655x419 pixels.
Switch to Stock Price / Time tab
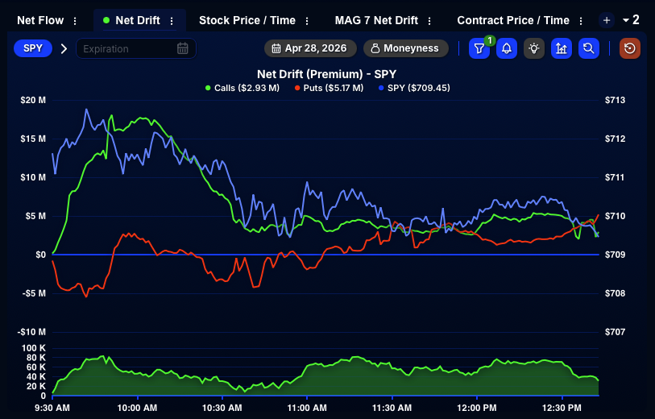247,20
